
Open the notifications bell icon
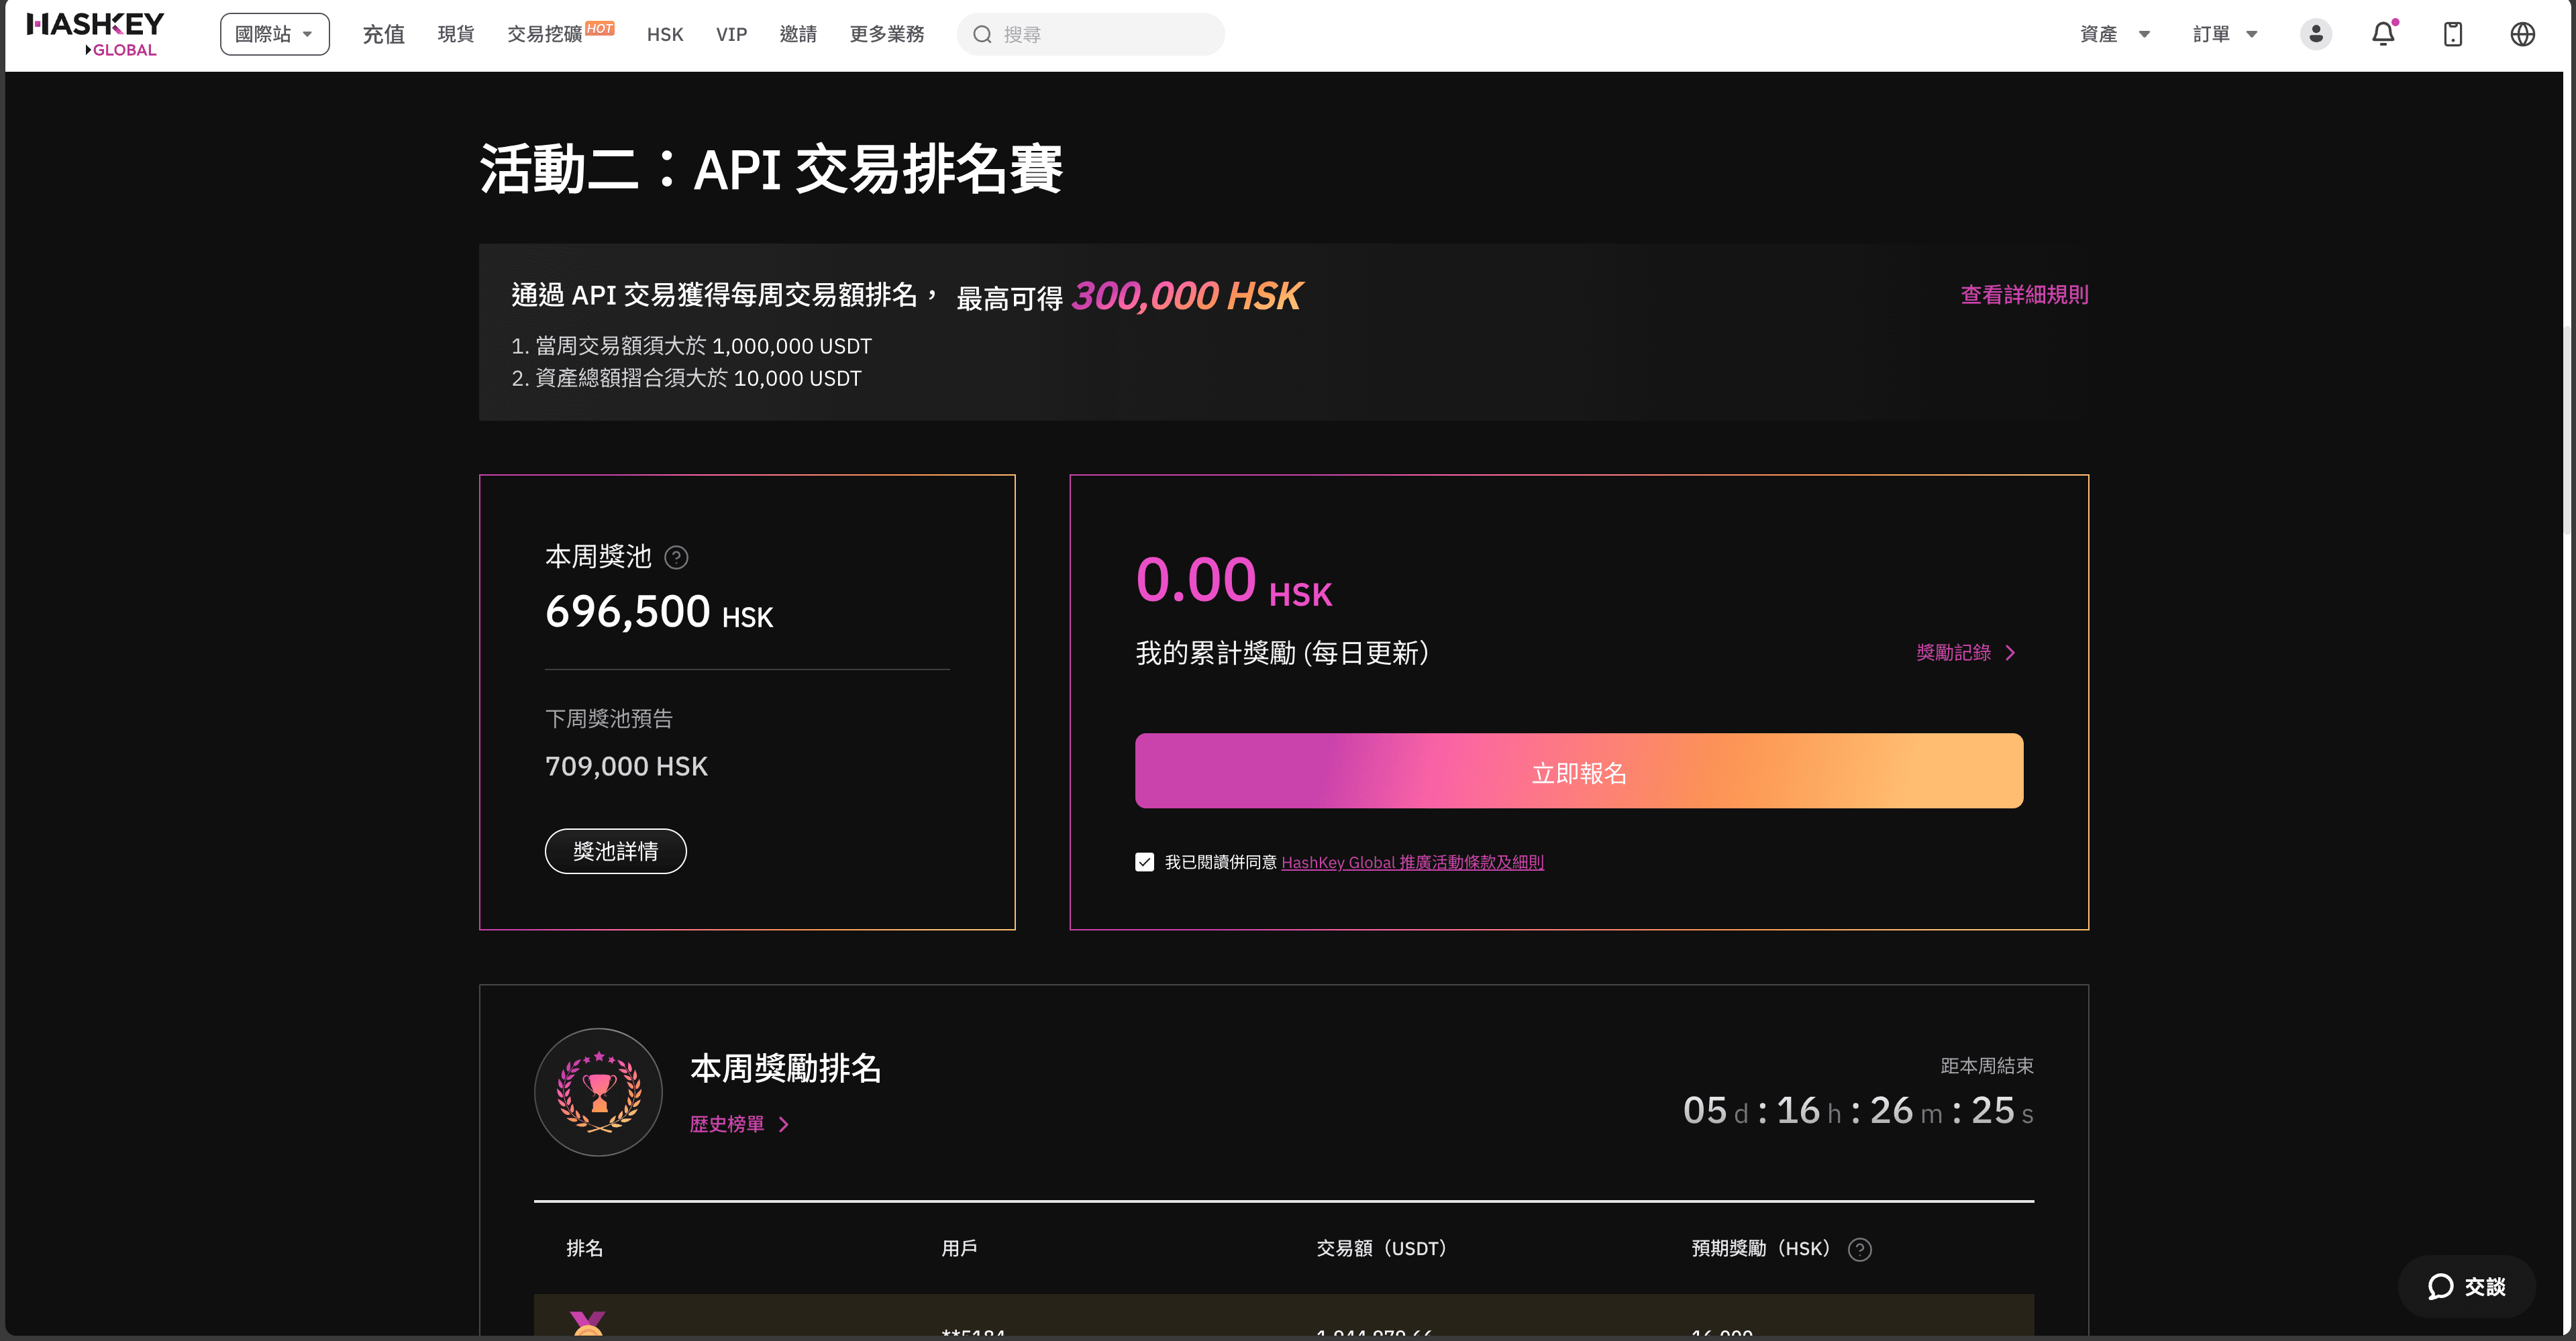pos(2383,34)
